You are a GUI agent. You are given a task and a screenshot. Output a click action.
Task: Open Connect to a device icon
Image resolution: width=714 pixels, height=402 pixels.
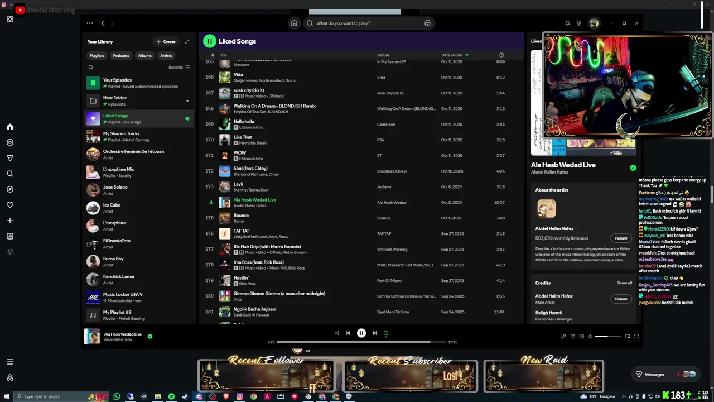(x=581, y=337)
